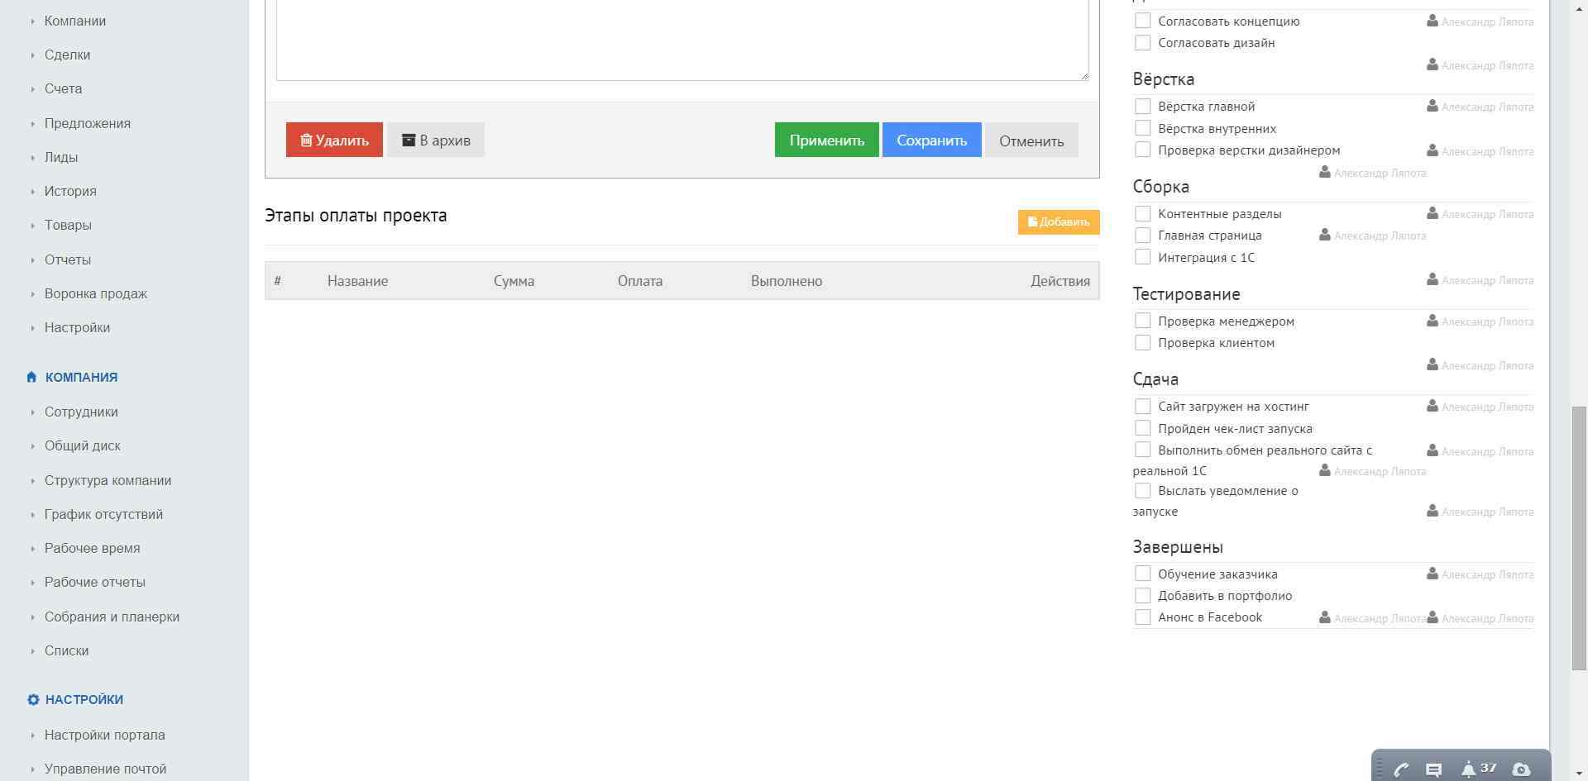Open Списки in the sidebar

[67, 650]
